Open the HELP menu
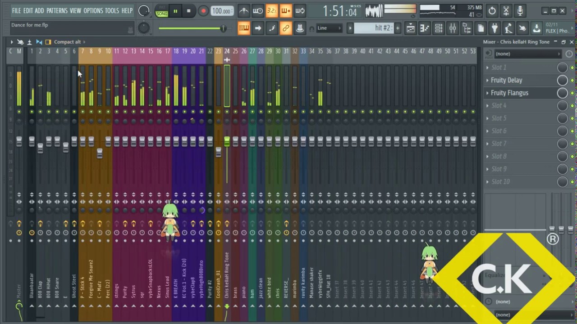 (x=127, y=10)
